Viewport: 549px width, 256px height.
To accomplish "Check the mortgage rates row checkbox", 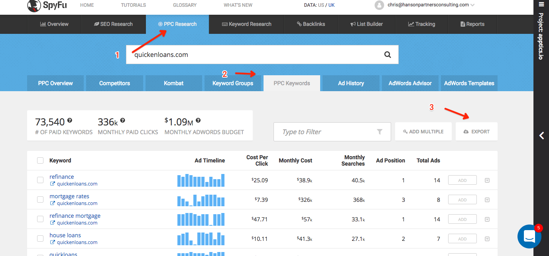I will coord(40,199).
